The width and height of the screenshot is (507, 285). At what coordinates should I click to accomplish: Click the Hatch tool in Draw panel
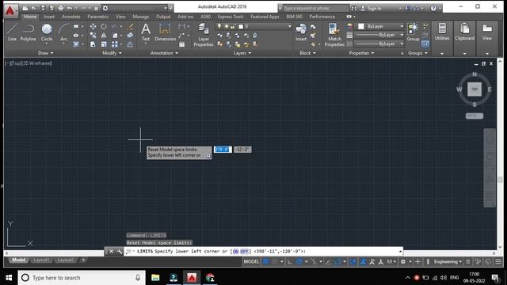(76, 44)
